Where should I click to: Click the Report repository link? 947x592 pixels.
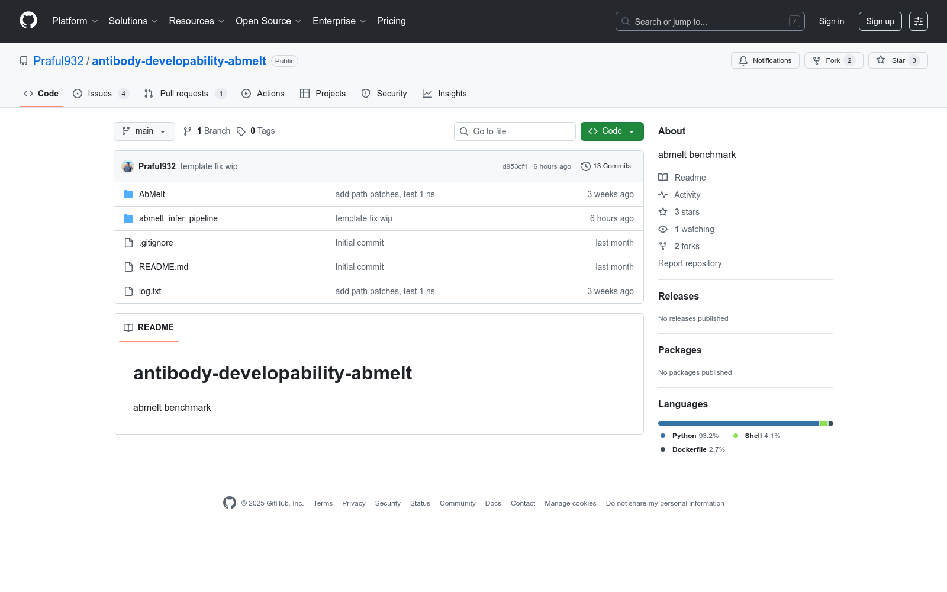(x=690, y=263)
